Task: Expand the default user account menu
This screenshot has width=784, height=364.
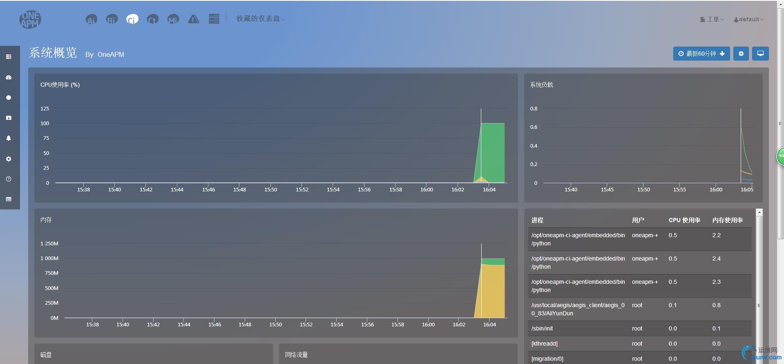Action: (x=748, y=19)
